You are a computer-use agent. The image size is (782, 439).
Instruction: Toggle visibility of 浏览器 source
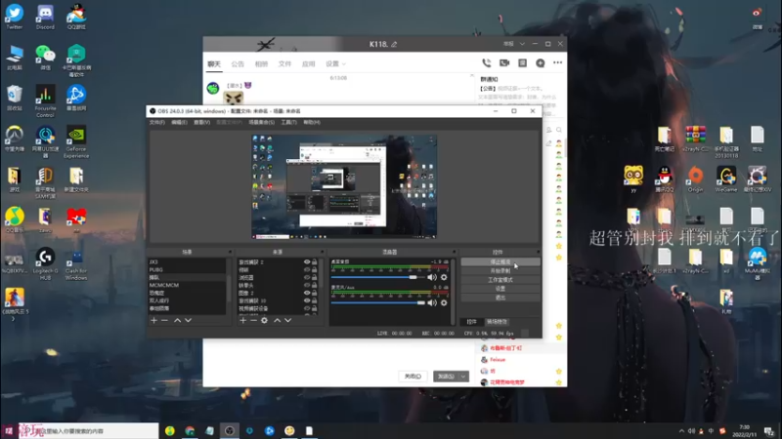(307, 277)
